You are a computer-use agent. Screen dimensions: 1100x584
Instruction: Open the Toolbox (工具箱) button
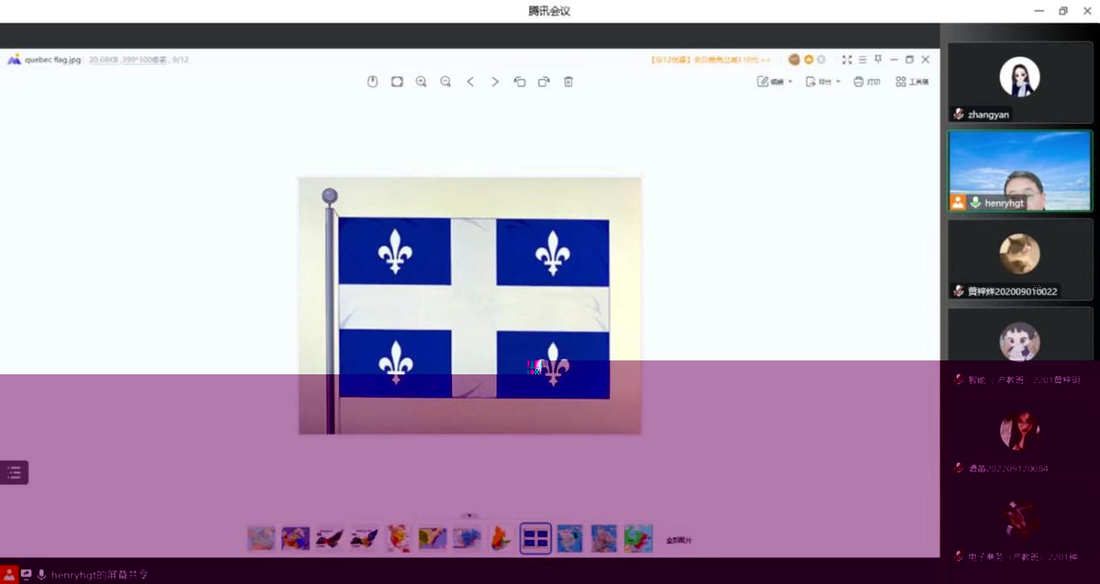[912, 81]
